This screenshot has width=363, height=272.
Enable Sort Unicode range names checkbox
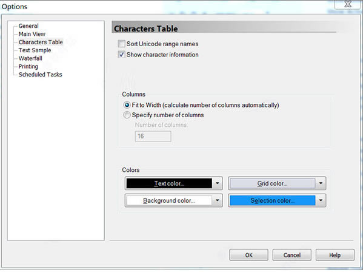(x=121, y=44)
